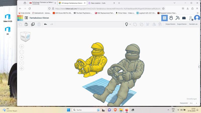Open the weather widget Leichter Regen
Image resolution: width=201 pixels, height=113 pixels.
10,110
